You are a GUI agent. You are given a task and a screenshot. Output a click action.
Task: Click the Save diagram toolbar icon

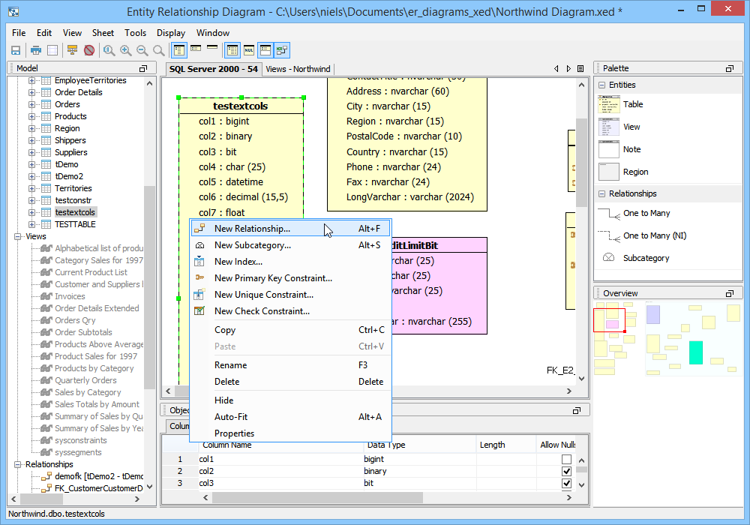[15, 50]
